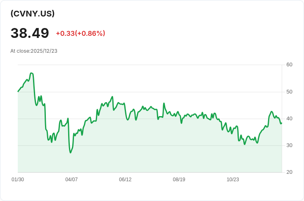Select the 38.49 current price value

pyautogui.click(x=30, y=33)
